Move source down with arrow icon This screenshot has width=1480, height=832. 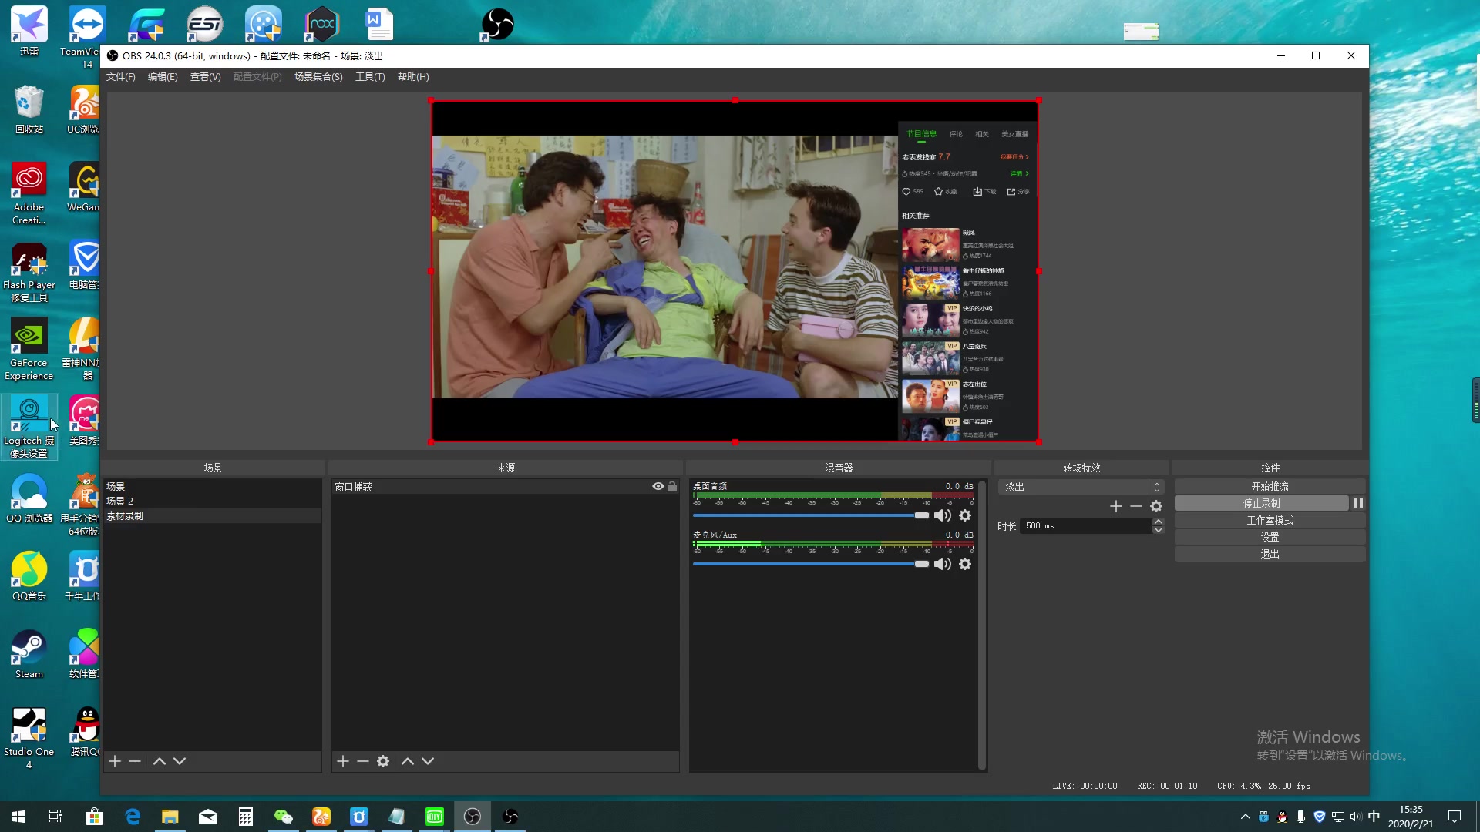point(428,761)
